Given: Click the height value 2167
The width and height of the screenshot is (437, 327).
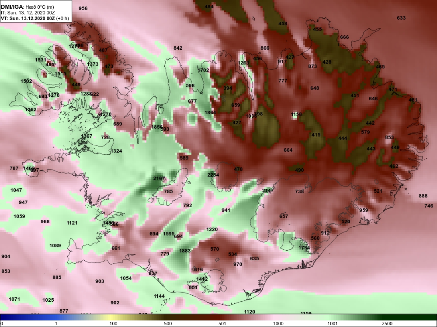Looking at the screenshot, I should 159,178.
